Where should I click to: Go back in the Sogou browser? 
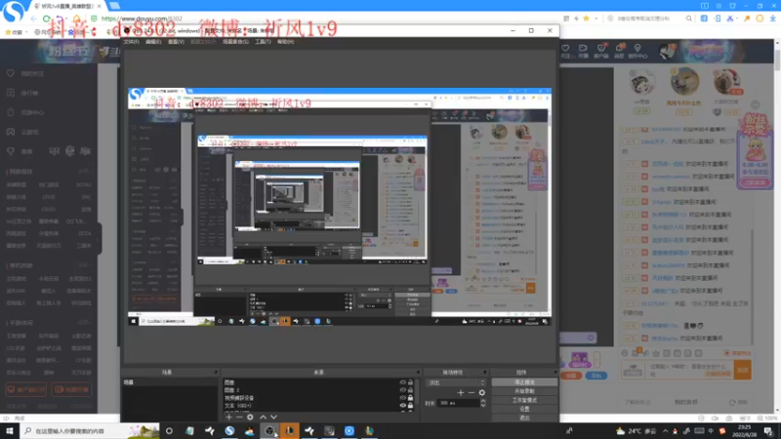click(x=33, y=19)
